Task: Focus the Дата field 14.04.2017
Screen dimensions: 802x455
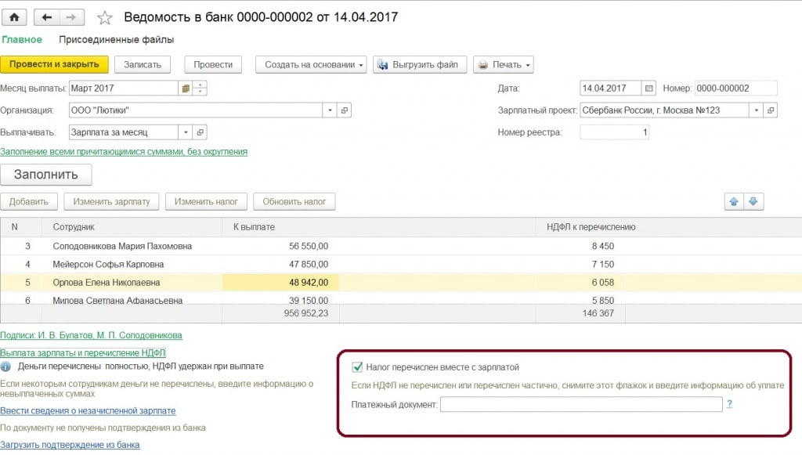Action: [610, 88]
